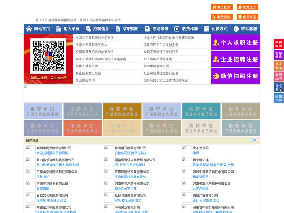Viewport: 284px width, 213px height.
Task: Click the company name 名世文化传媒有限公司
Action: point(52,195)
